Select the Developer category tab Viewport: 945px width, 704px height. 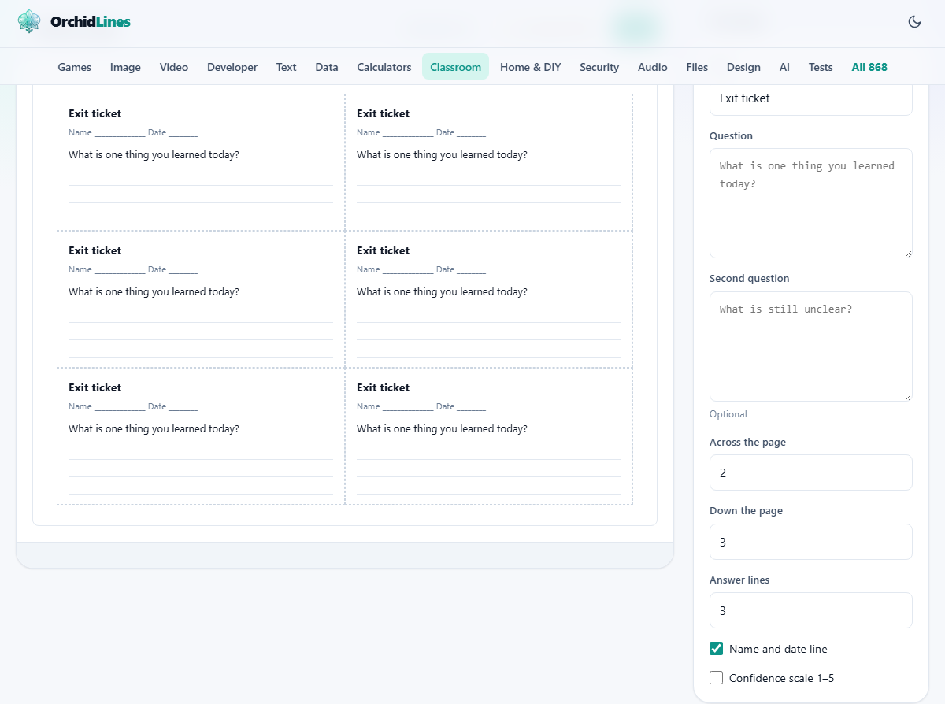tap(232, 67)
